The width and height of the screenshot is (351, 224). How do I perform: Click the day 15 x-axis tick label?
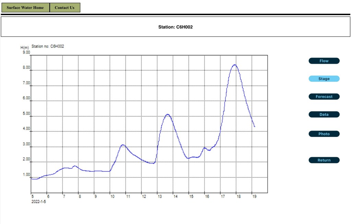coord(191,197)
